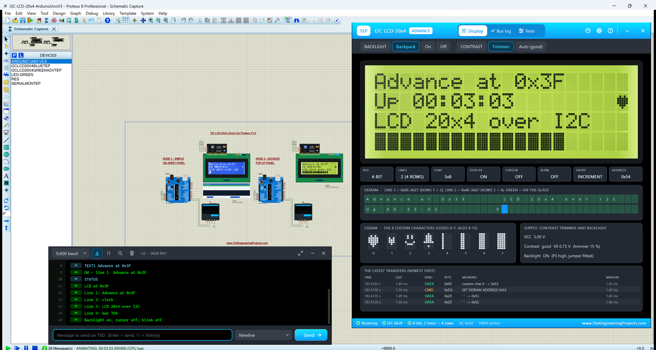This screenshot has width=656, height=350.
Task: Open the Library menu
Action: pyautogui.click(x=109, y=13)
